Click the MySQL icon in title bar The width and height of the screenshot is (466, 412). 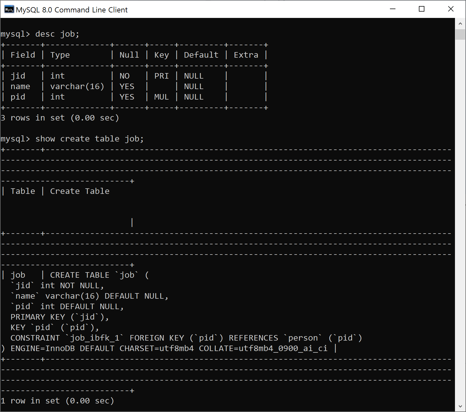coord(9,9)
